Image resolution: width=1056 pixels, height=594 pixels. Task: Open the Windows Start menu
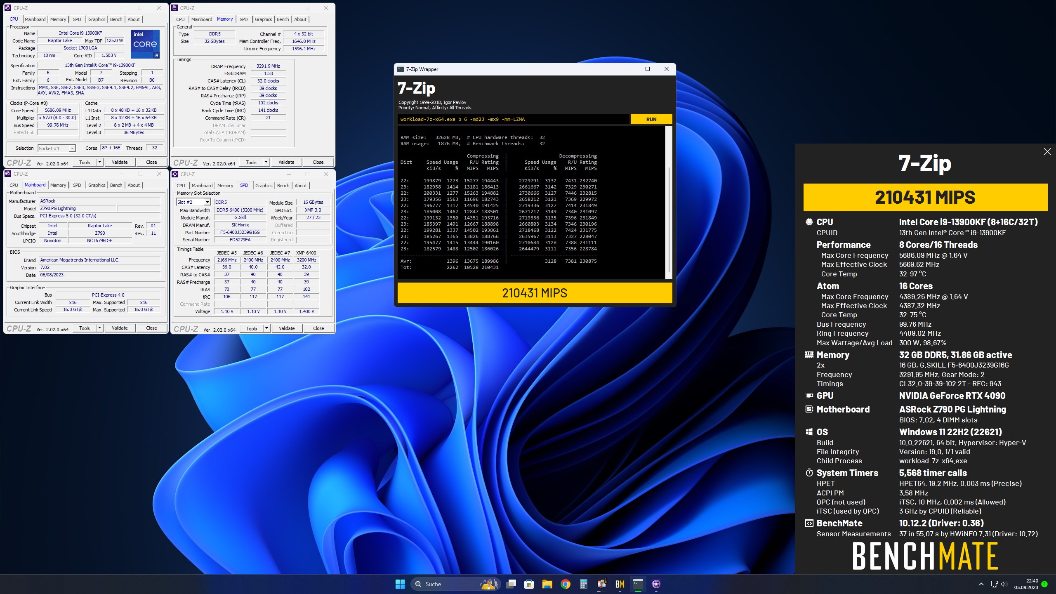tap(400, 584)
